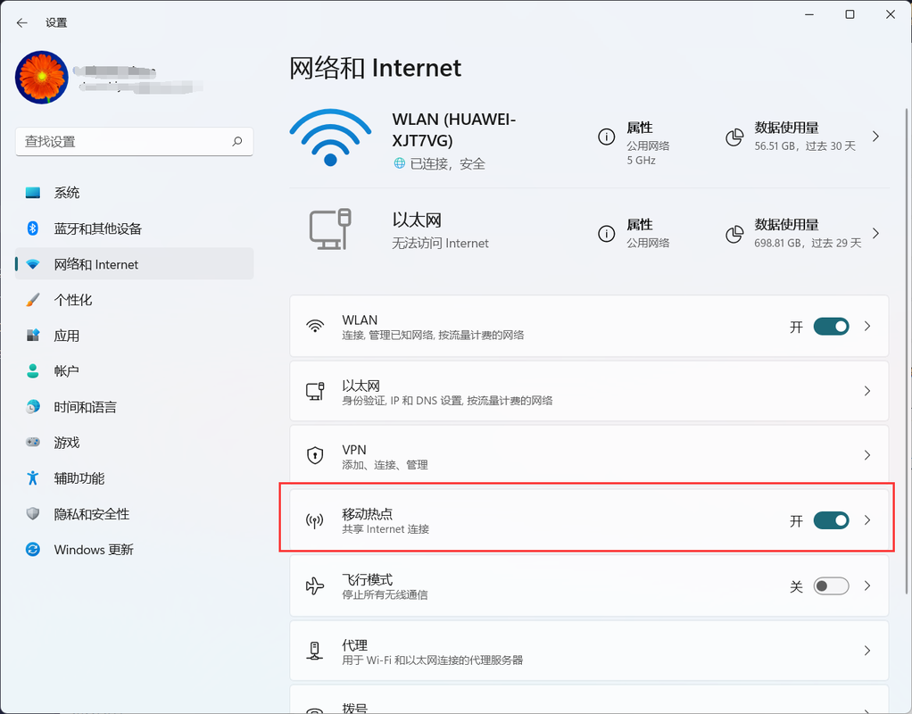
Task: Click the proxy (代理) server icon
Action: (314, 651)
